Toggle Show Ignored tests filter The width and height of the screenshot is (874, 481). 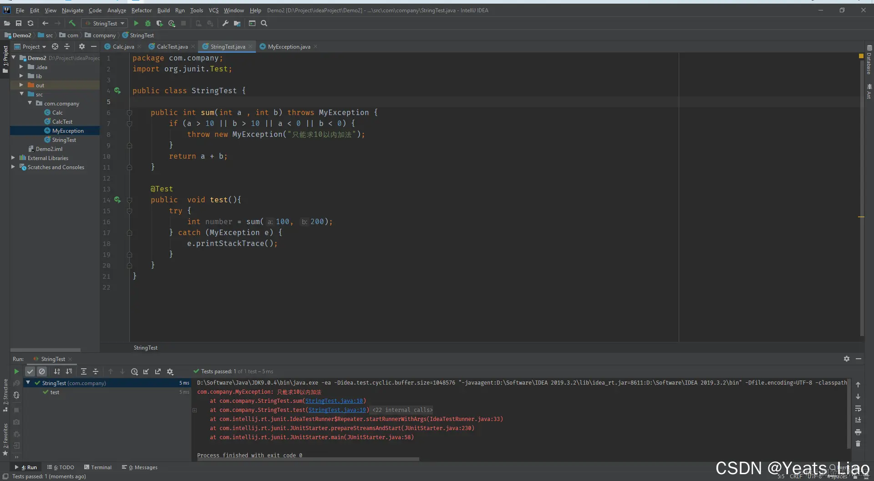click(42, 371)
